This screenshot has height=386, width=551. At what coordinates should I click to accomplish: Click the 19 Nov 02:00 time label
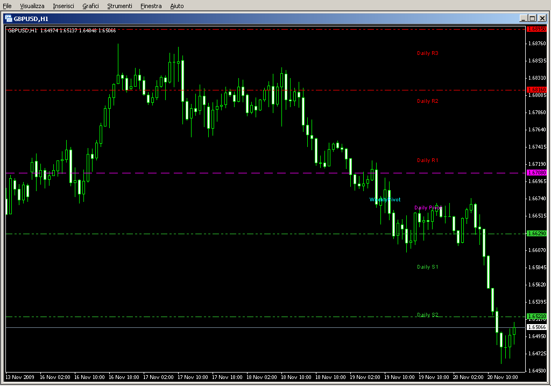click(x=365, y=377)
